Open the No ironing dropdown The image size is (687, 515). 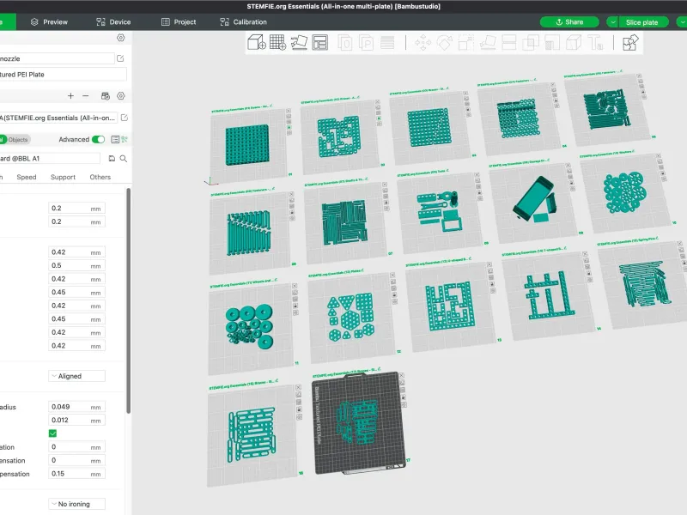coord(76,504)
